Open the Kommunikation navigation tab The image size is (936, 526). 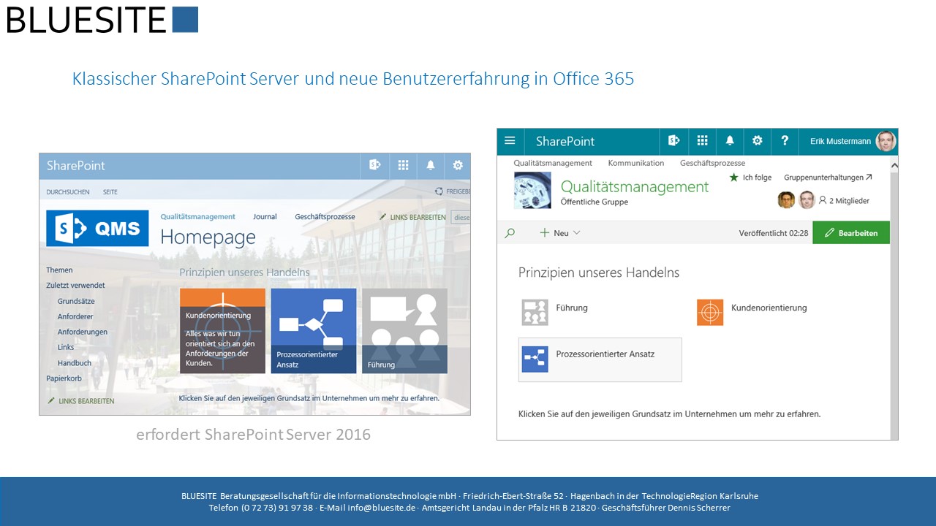635,163
